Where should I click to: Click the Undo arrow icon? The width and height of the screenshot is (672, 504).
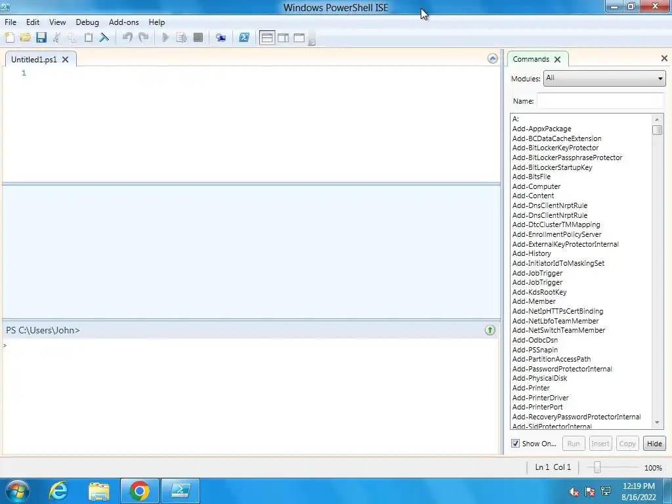[x=127, y=37]
